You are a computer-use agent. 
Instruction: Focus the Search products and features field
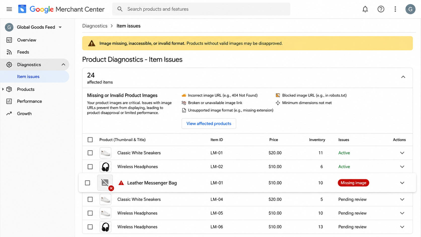(201, 9)
